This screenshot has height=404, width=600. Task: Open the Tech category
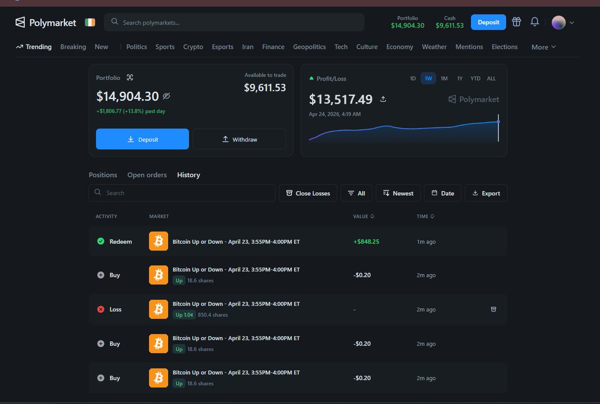pos(341,46)
